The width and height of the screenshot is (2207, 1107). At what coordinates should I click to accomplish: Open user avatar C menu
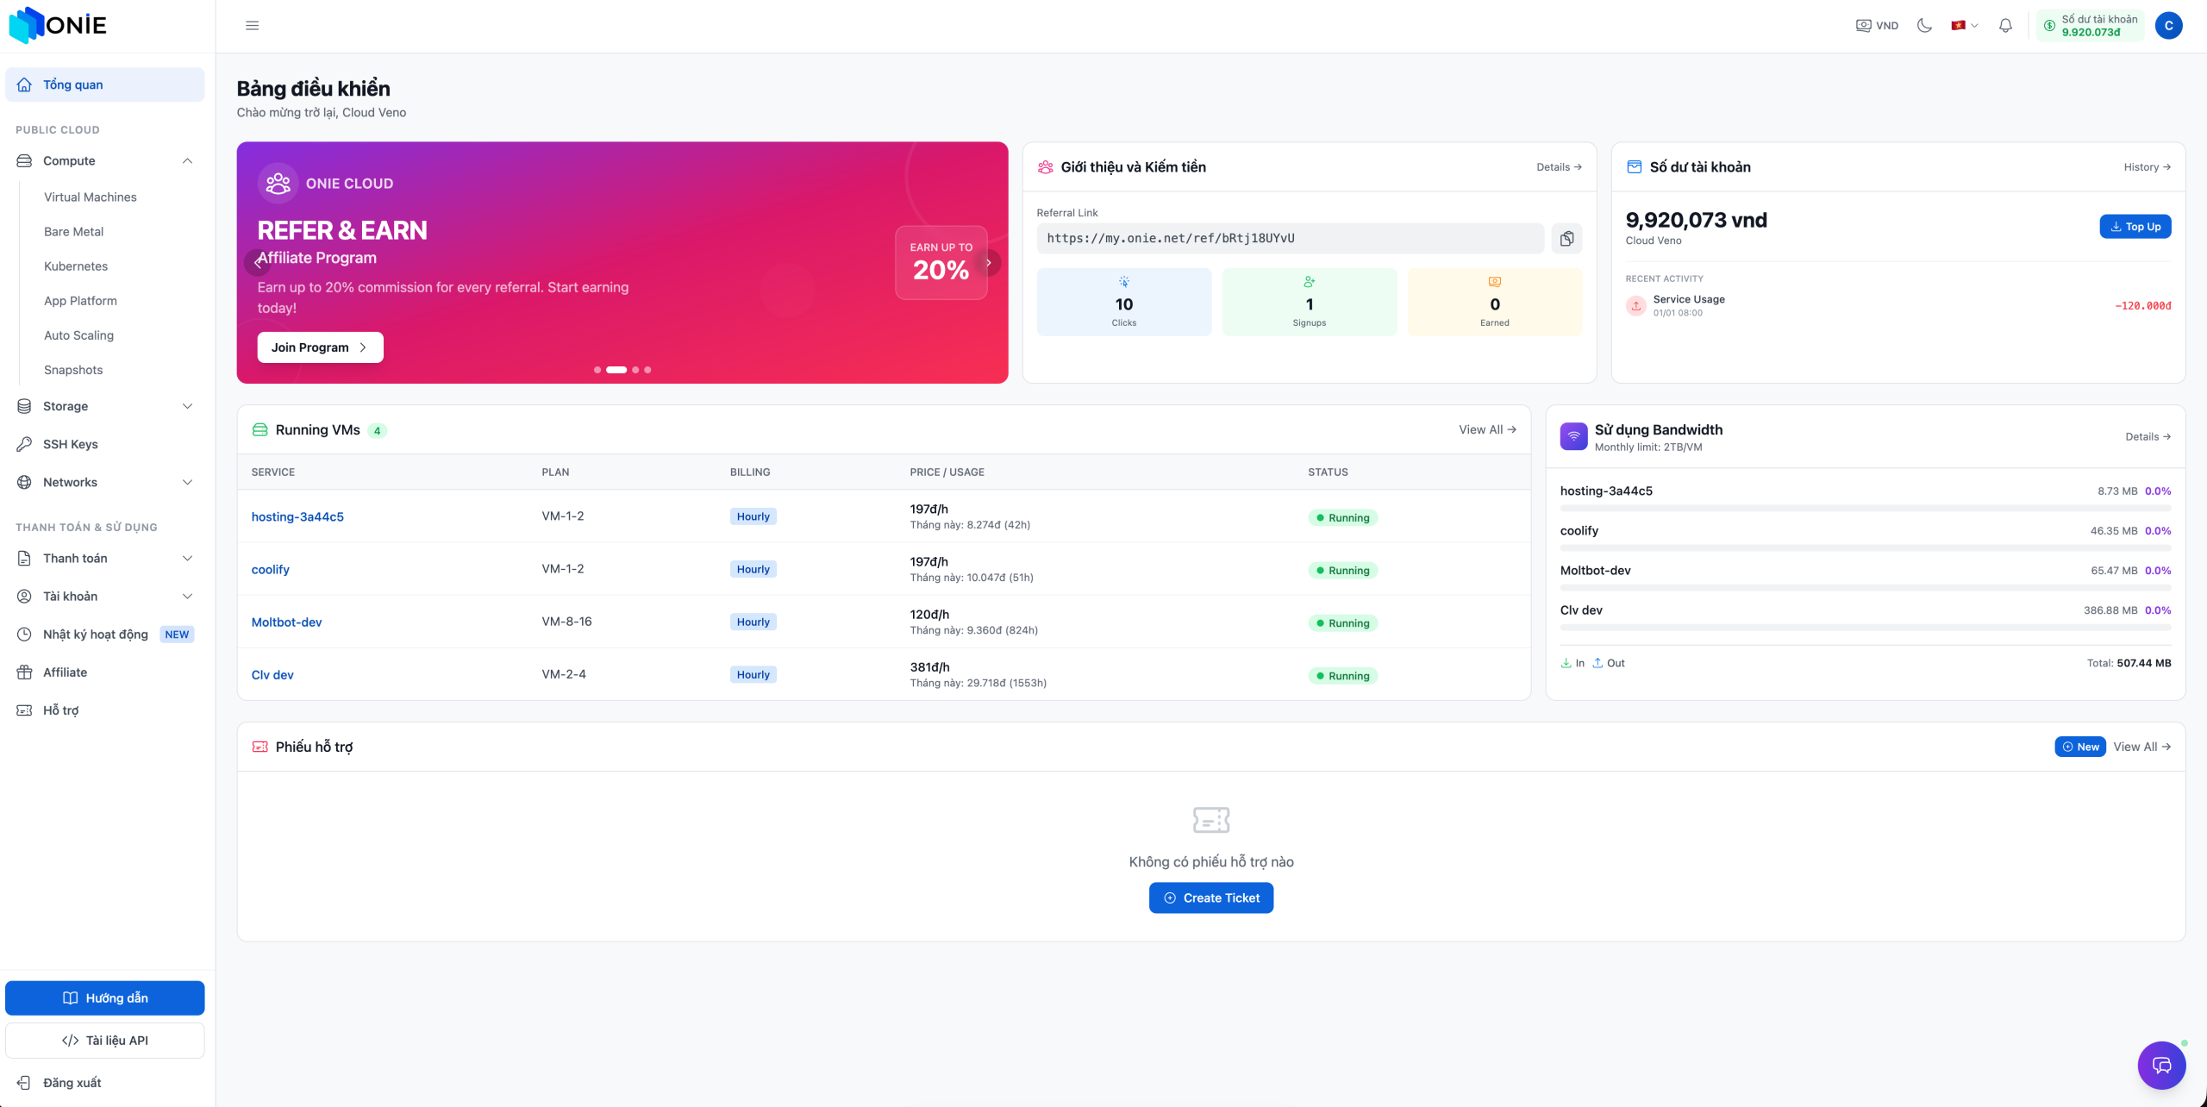click(2168, 26)
